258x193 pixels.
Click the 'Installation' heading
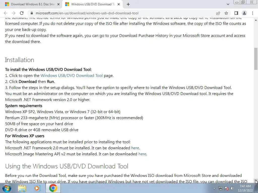(20, 60)
